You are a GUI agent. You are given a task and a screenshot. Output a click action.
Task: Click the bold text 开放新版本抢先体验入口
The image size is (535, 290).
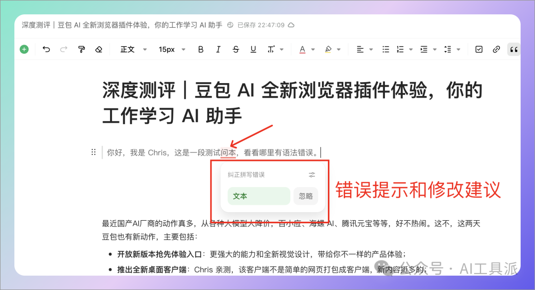point(160,254)
